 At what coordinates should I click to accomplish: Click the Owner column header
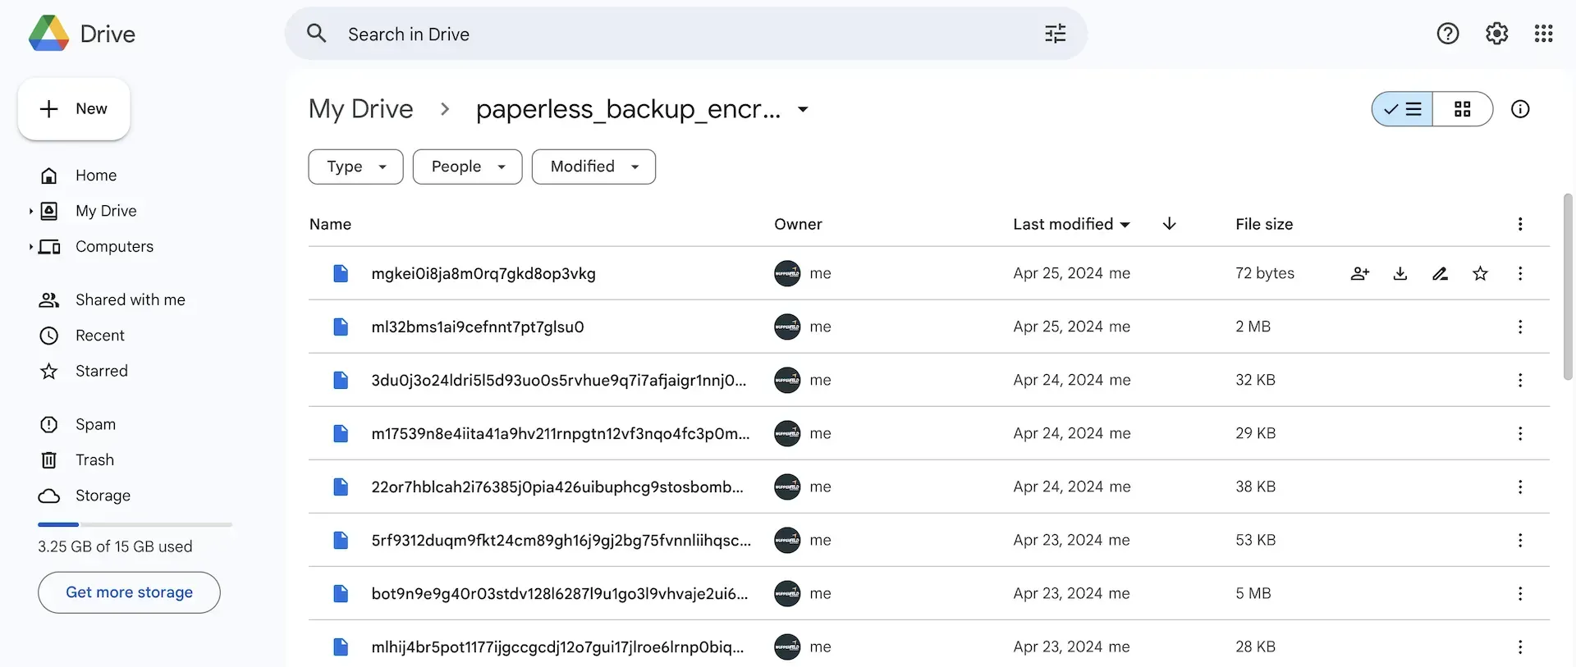pyautogui.click(x=798, y=224)
